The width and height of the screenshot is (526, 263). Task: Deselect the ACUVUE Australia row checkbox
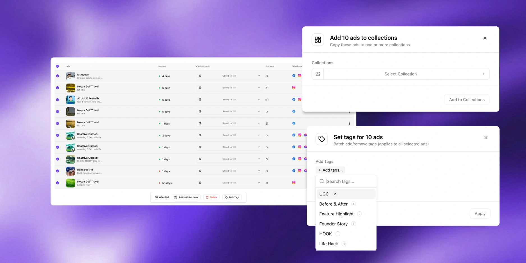tap(58, 100)
